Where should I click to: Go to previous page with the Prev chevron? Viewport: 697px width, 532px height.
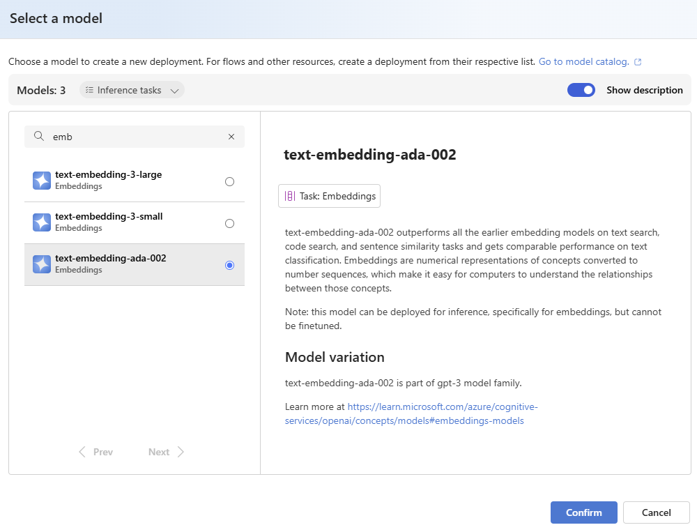[82, 452]
